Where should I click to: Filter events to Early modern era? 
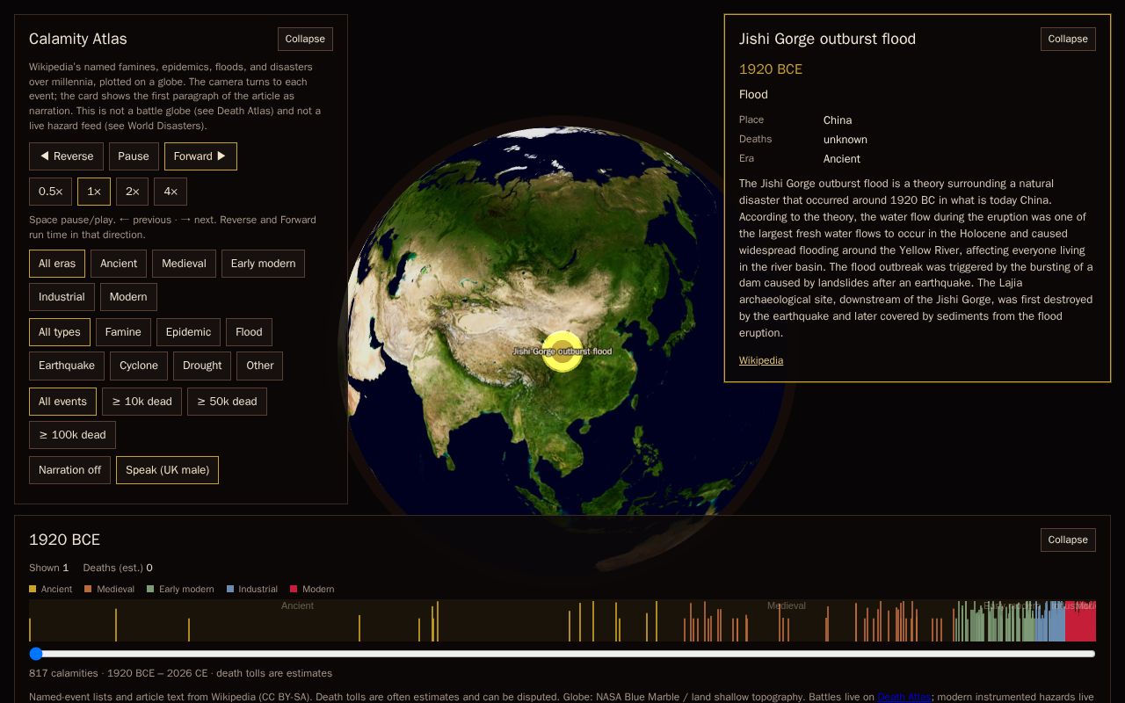(x=263, y=264)
